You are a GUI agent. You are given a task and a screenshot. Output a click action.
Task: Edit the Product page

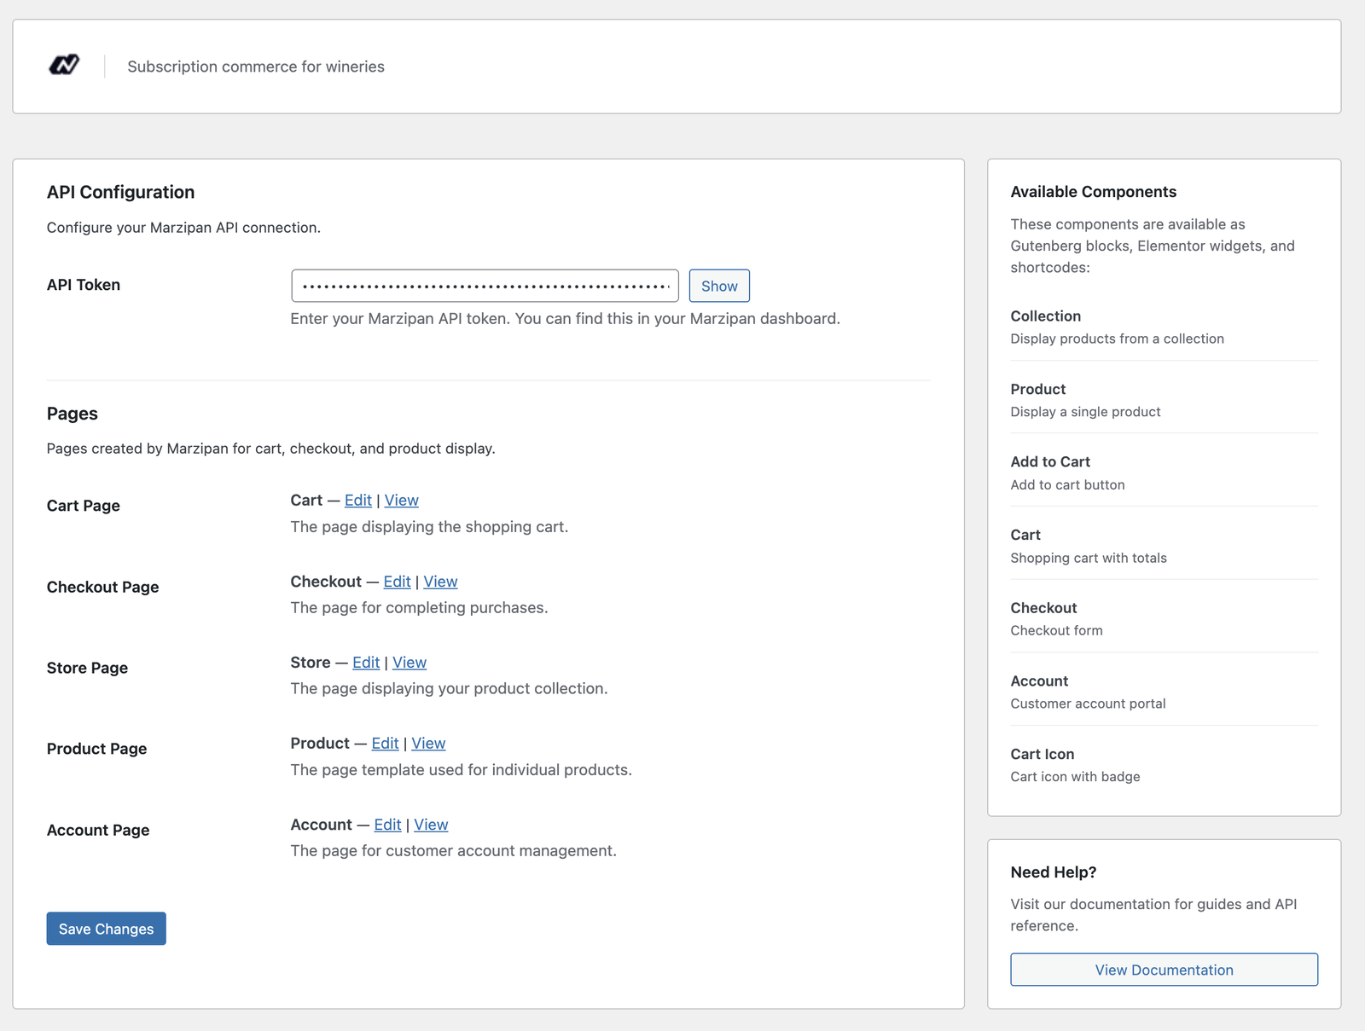(385, 744)
